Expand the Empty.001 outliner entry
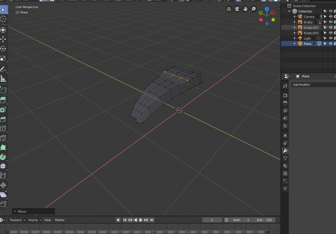 (295, 27)
